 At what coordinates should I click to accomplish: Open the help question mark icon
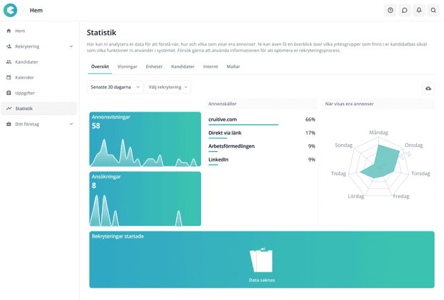click(x=391, y=10)
